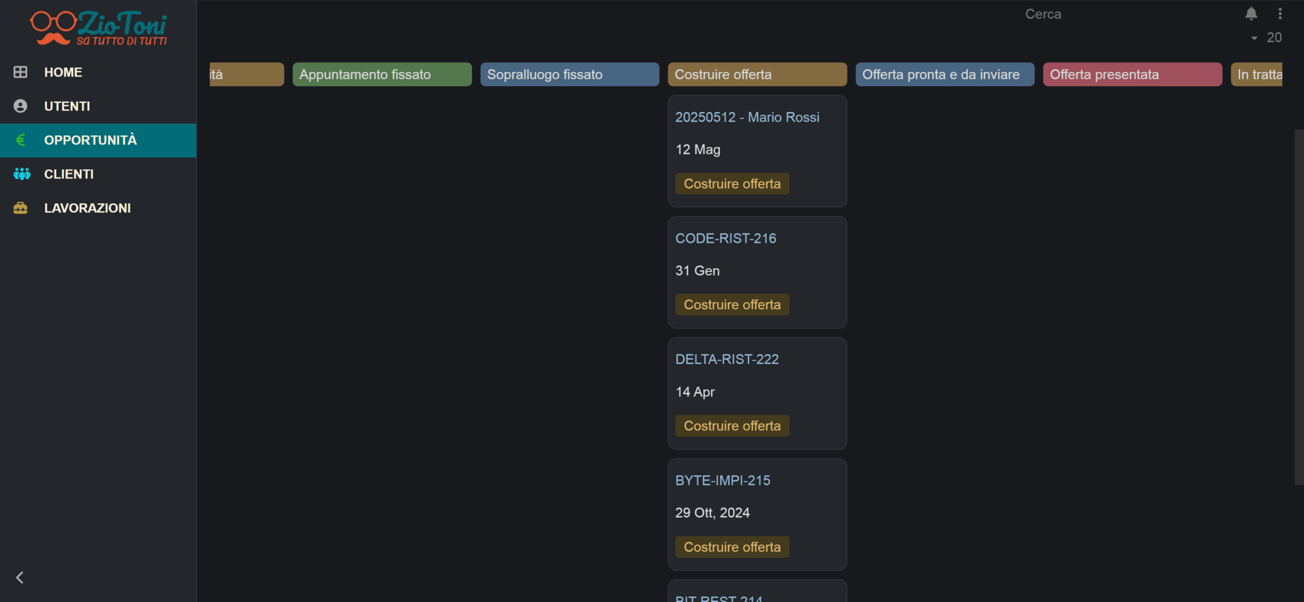Click the Zio Toni logo
1304x602 pixels.
(x=98, y=29)
